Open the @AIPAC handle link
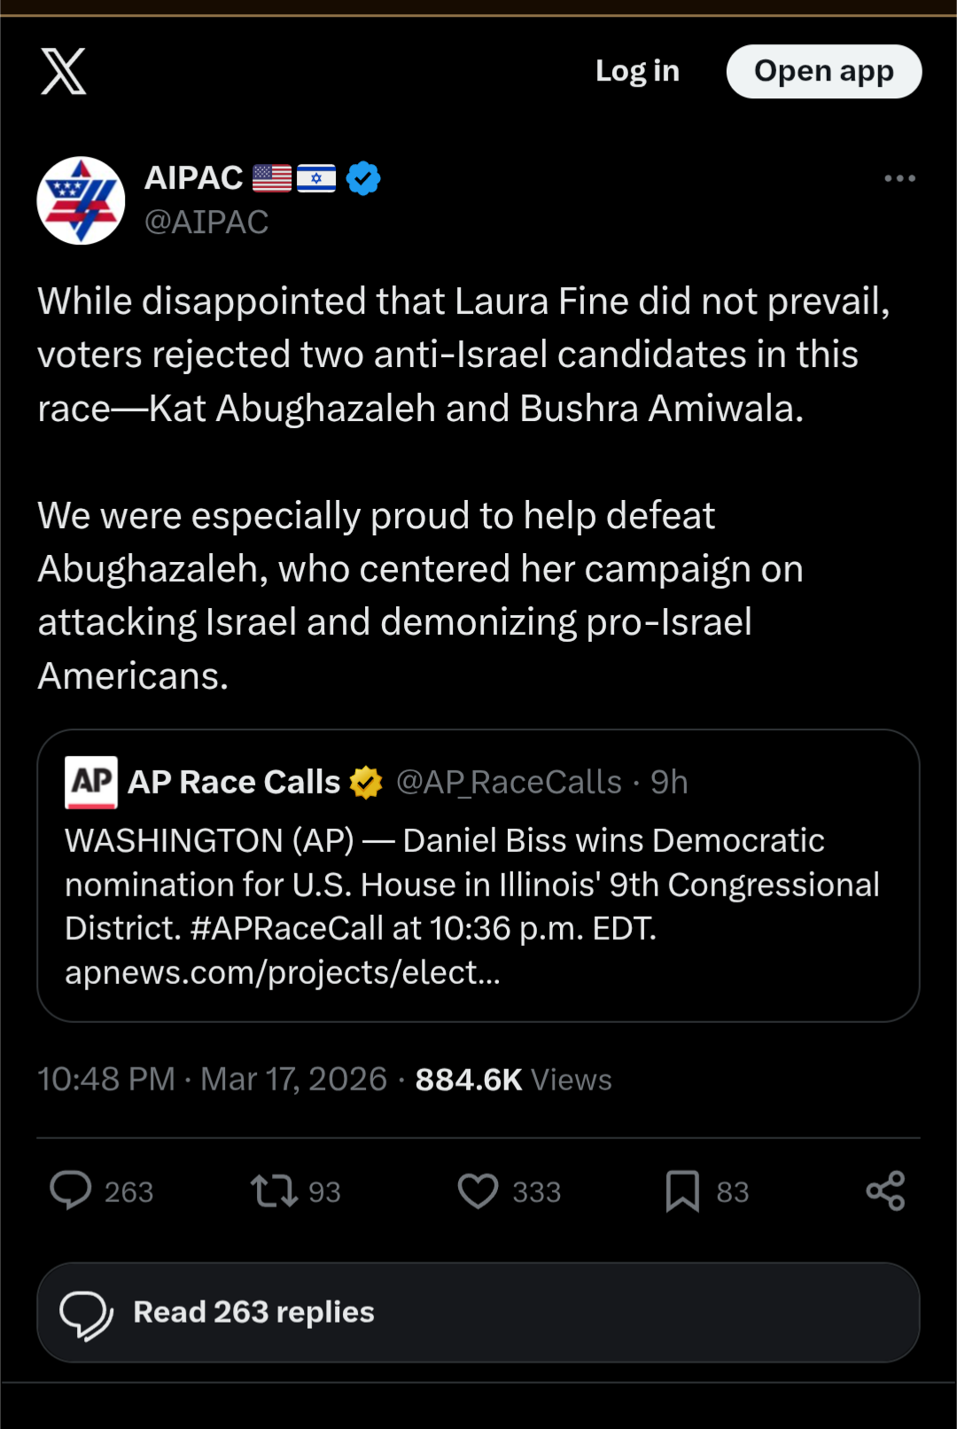 click(x=206, y=223)
